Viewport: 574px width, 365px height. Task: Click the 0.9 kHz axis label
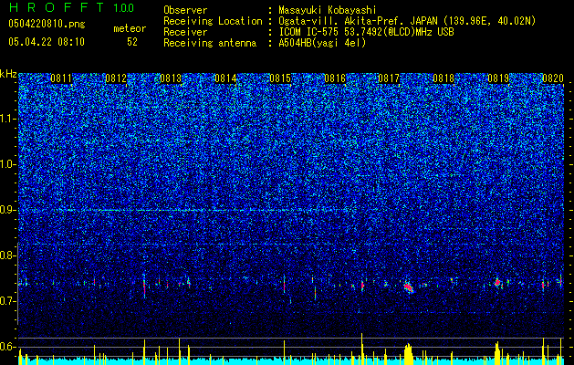coord(8,210)
